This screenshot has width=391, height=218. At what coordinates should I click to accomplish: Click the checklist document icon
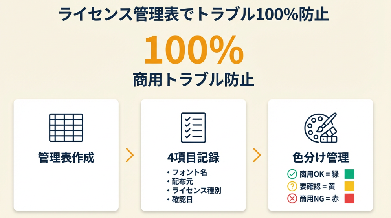(193, 128)
